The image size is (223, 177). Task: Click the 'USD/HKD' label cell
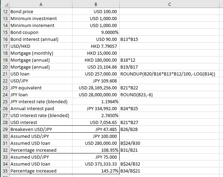tap(41, 46)
